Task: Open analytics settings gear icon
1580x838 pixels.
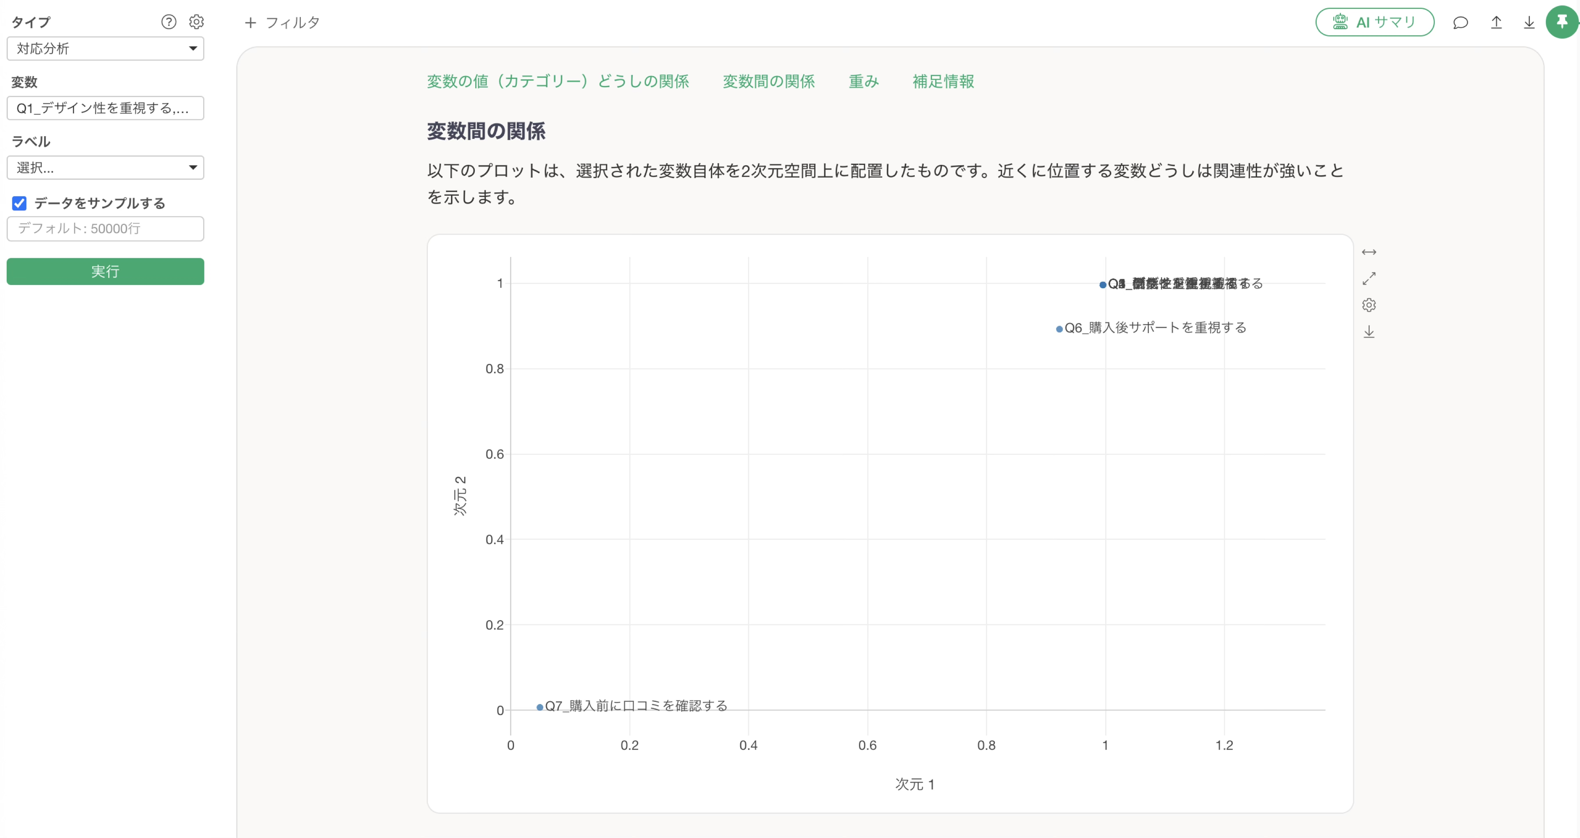Action: 196,22
